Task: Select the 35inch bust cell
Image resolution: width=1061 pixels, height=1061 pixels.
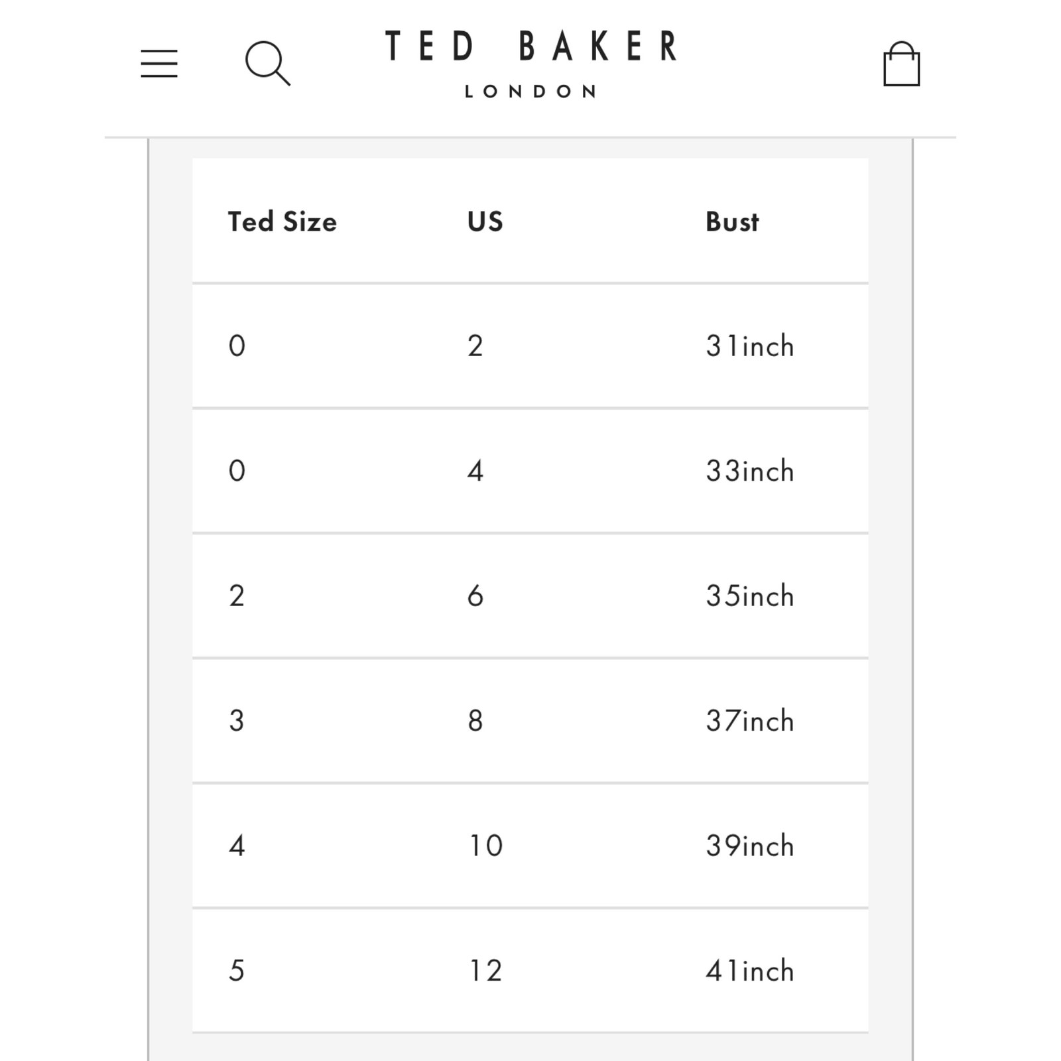Action: coord(750,595)
